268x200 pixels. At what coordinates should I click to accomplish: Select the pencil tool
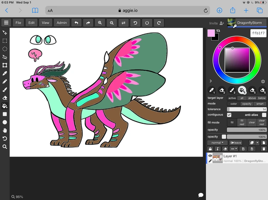(5, 82)
